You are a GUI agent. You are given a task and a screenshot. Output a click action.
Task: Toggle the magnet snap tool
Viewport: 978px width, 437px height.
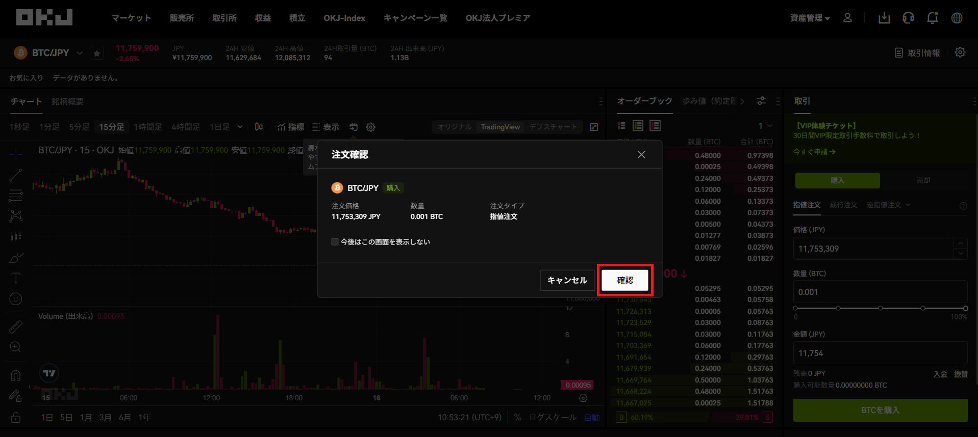(x=16, y=375)
